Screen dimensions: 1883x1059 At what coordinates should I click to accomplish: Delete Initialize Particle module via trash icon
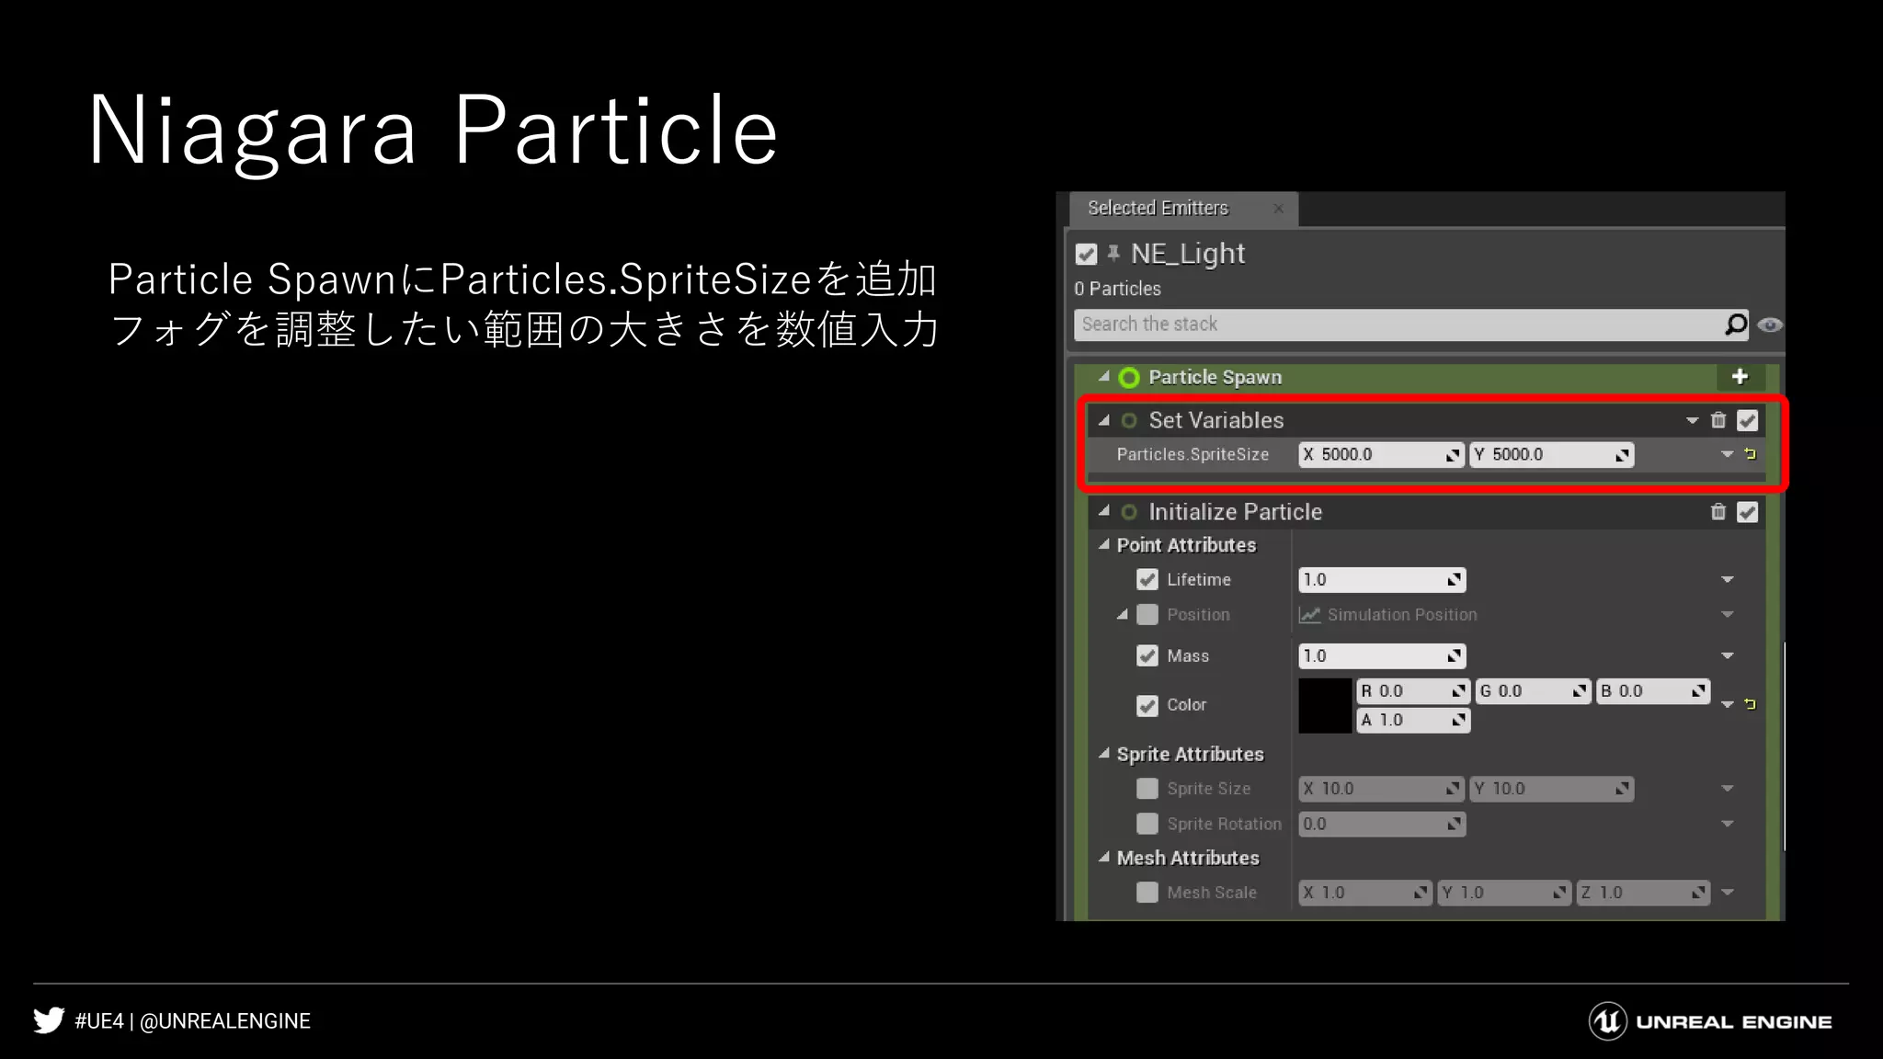click(1718, 511)
